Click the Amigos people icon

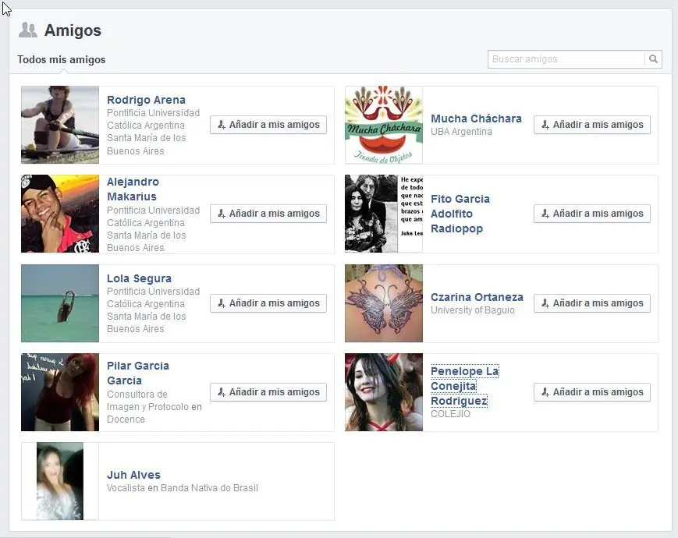click(x=28, y=30)
